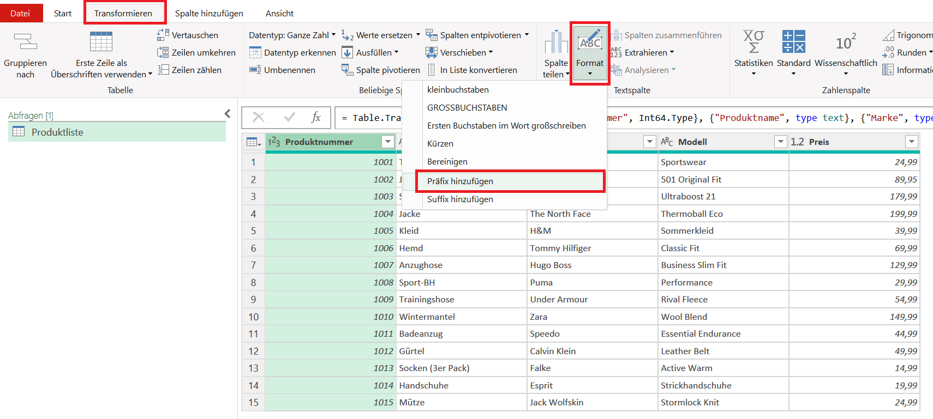
Task: Confirm formula with checkmark icon
Action: pyautogui.click(x=290, y=117)
